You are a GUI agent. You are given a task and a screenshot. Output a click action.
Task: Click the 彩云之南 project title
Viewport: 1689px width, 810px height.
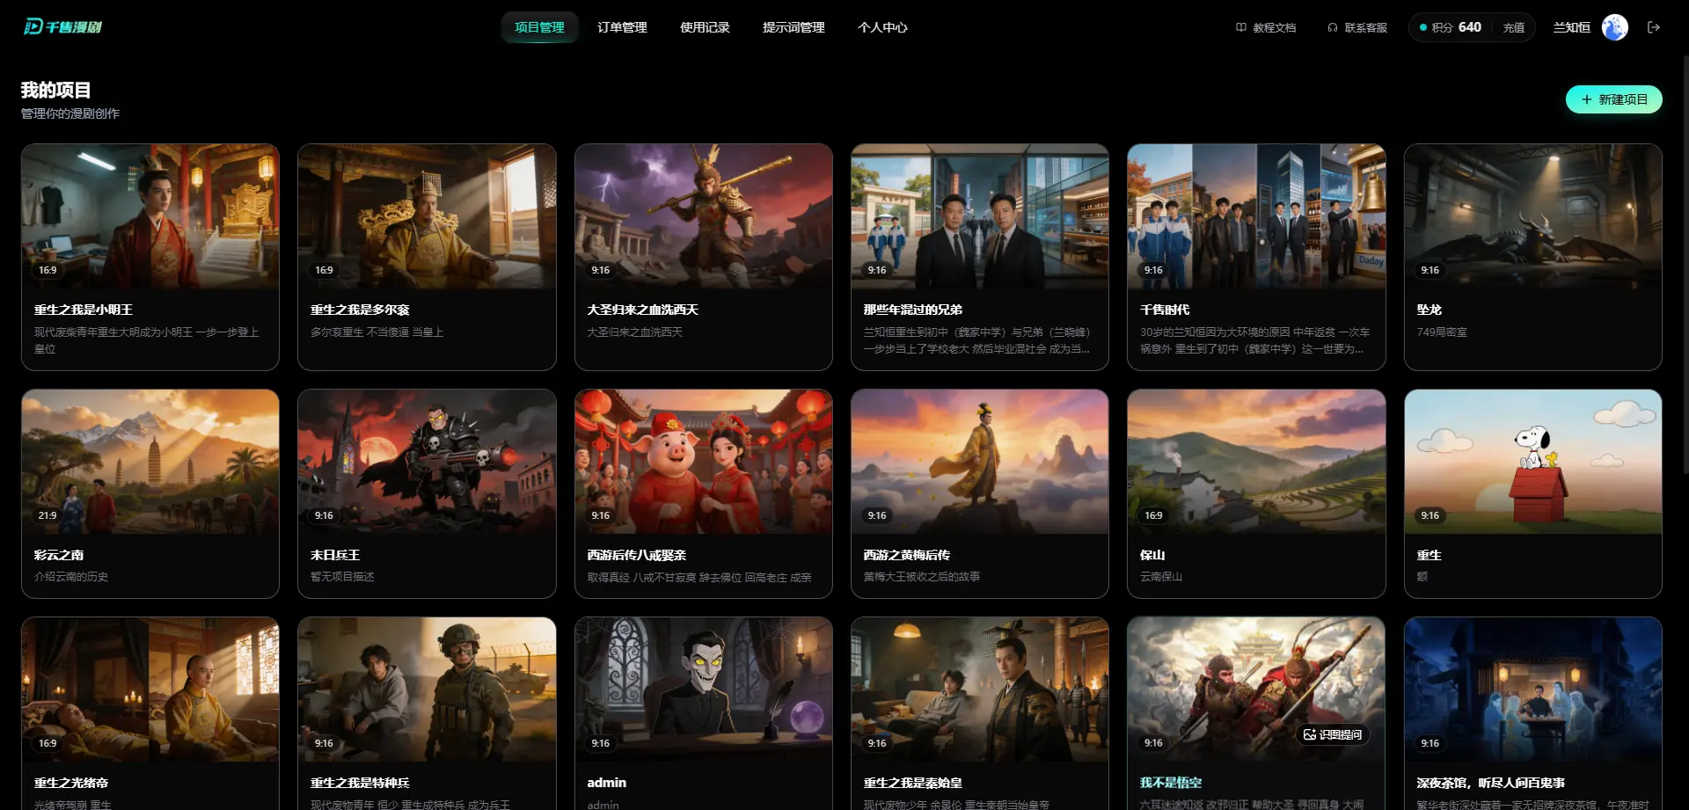point(59,555)
